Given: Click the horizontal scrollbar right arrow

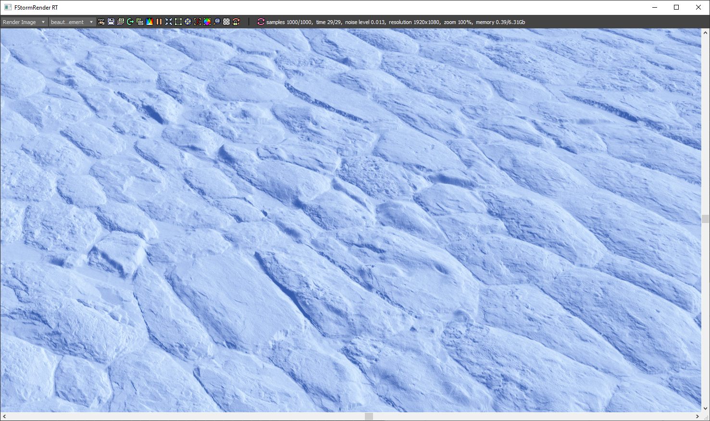Looking at the screenshot, I should pos(697,416).
